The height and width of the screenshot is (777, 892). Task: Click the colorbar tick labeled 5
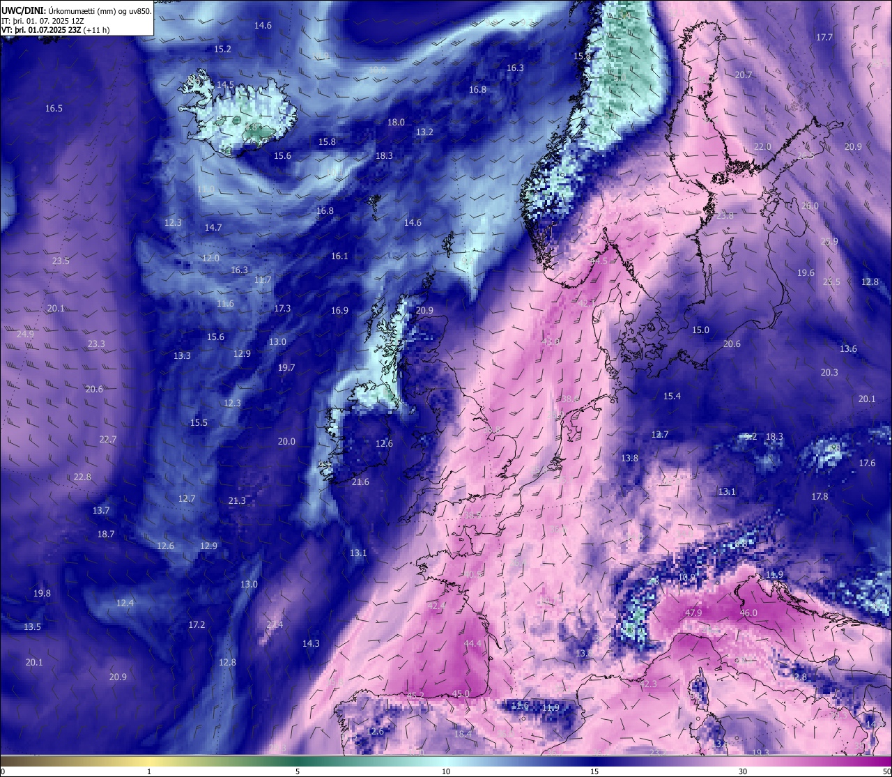coord(298,771)
